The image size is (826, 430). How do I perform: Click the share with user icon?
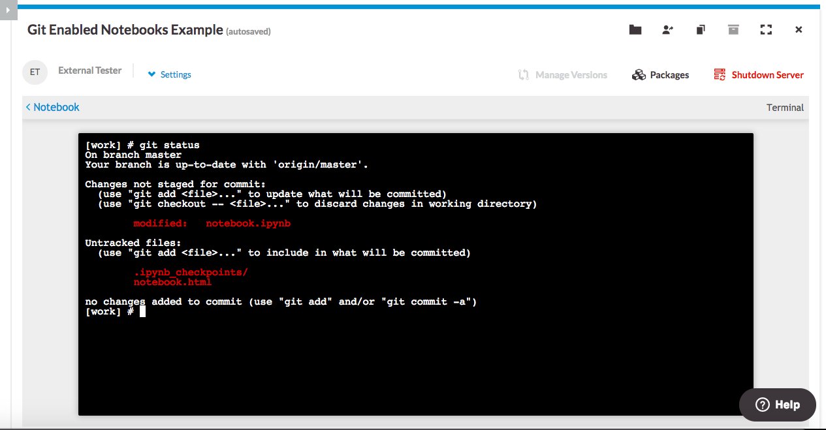(667, 30)
